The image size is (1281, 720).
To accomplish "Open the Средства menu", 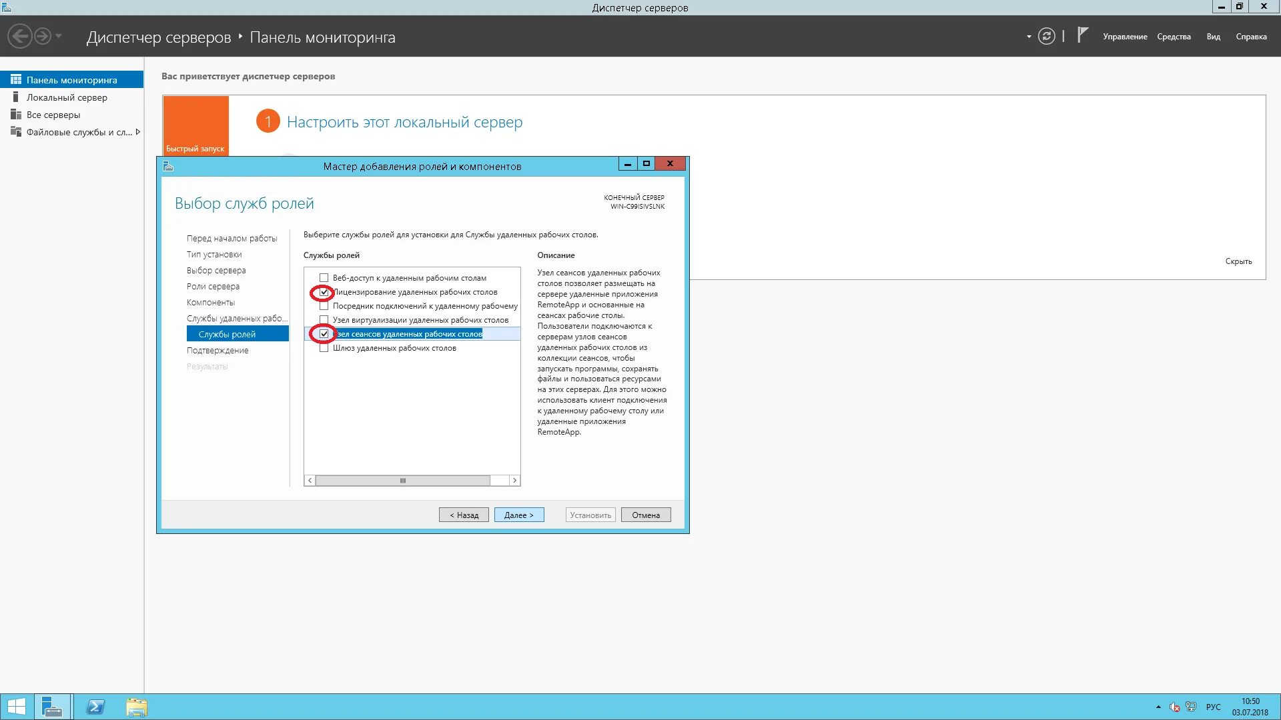I will pos(1174,37).
